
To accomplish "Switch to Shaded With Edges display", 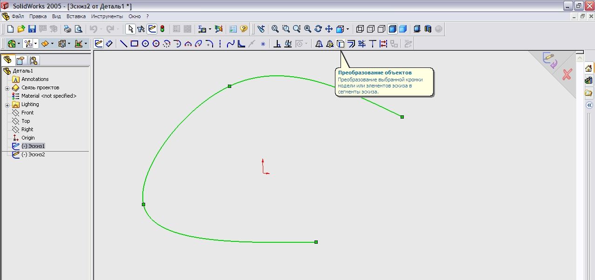I will click(392, 29).
